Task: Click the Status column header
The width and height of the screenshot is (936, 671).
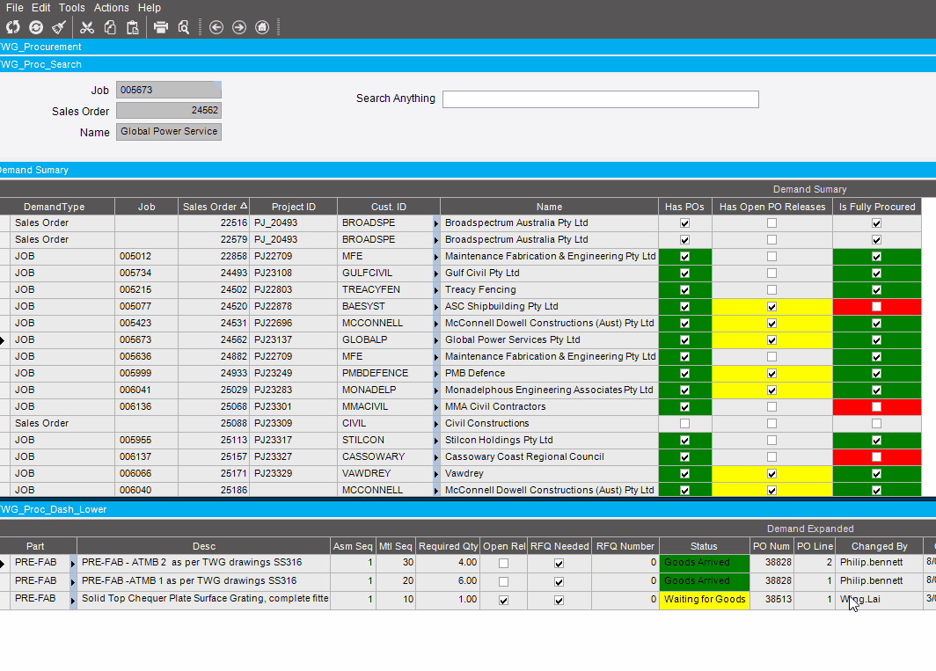Action: [x=703, y=546]
